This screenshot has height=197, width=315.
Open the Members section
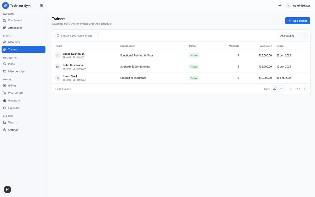[23, 42]
